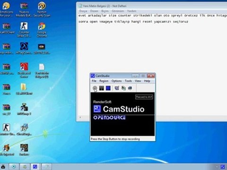Click the Record to SWF toggle icon
The image size is (227, 170).
[x=130, y=88]
